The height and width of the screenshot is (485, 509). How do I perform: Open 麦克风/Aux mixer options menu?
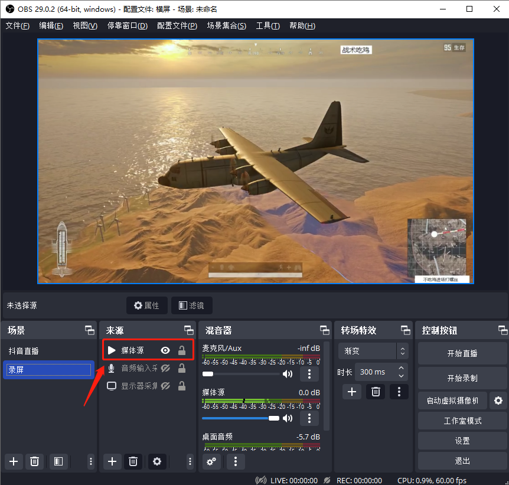309,374
